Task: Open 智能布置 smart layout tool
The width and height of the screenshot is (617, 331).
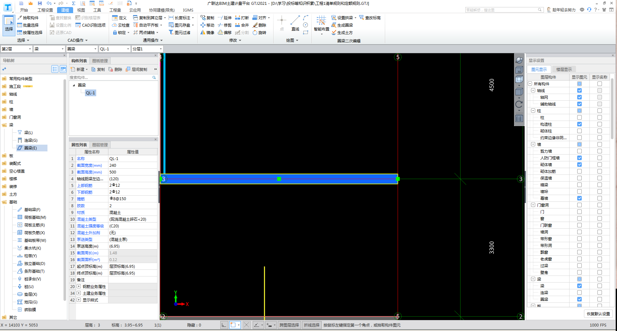Action: click(x=321, y=24)
